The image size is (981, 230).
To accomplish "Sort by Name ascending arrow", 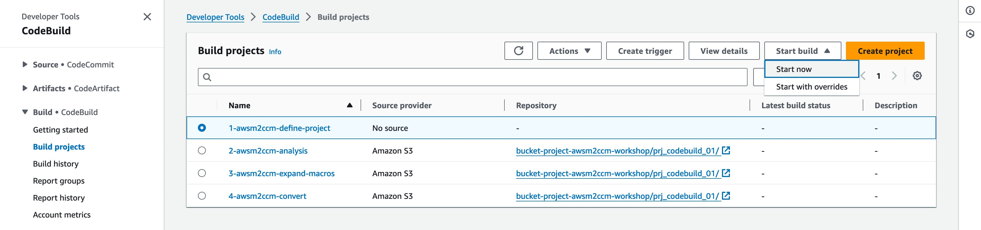I will tap(349, 105).
